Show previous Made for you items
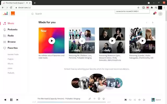167x104 pixels. 147,23
